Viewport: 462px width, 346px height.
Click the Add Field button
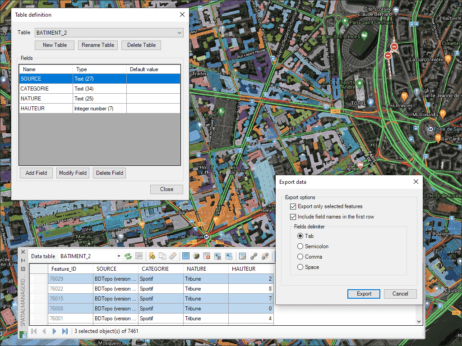[x=36, y=173]
